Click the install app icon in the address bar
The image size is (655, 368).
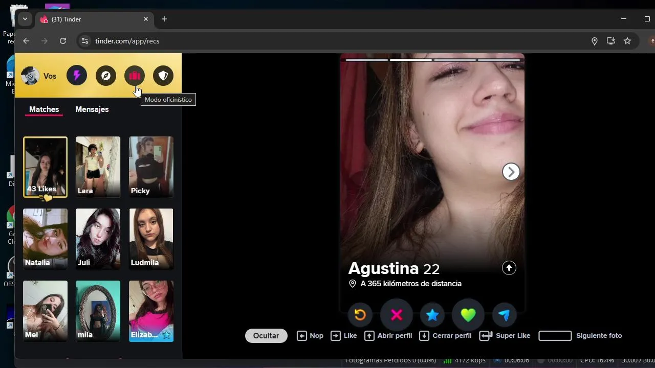point(611,41)
